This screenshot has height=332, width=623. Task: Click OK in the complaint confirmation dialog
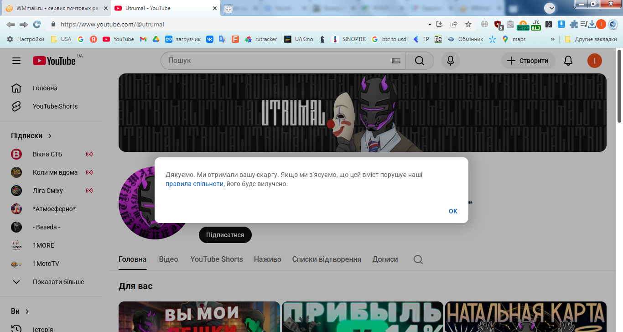coord(453,211)
